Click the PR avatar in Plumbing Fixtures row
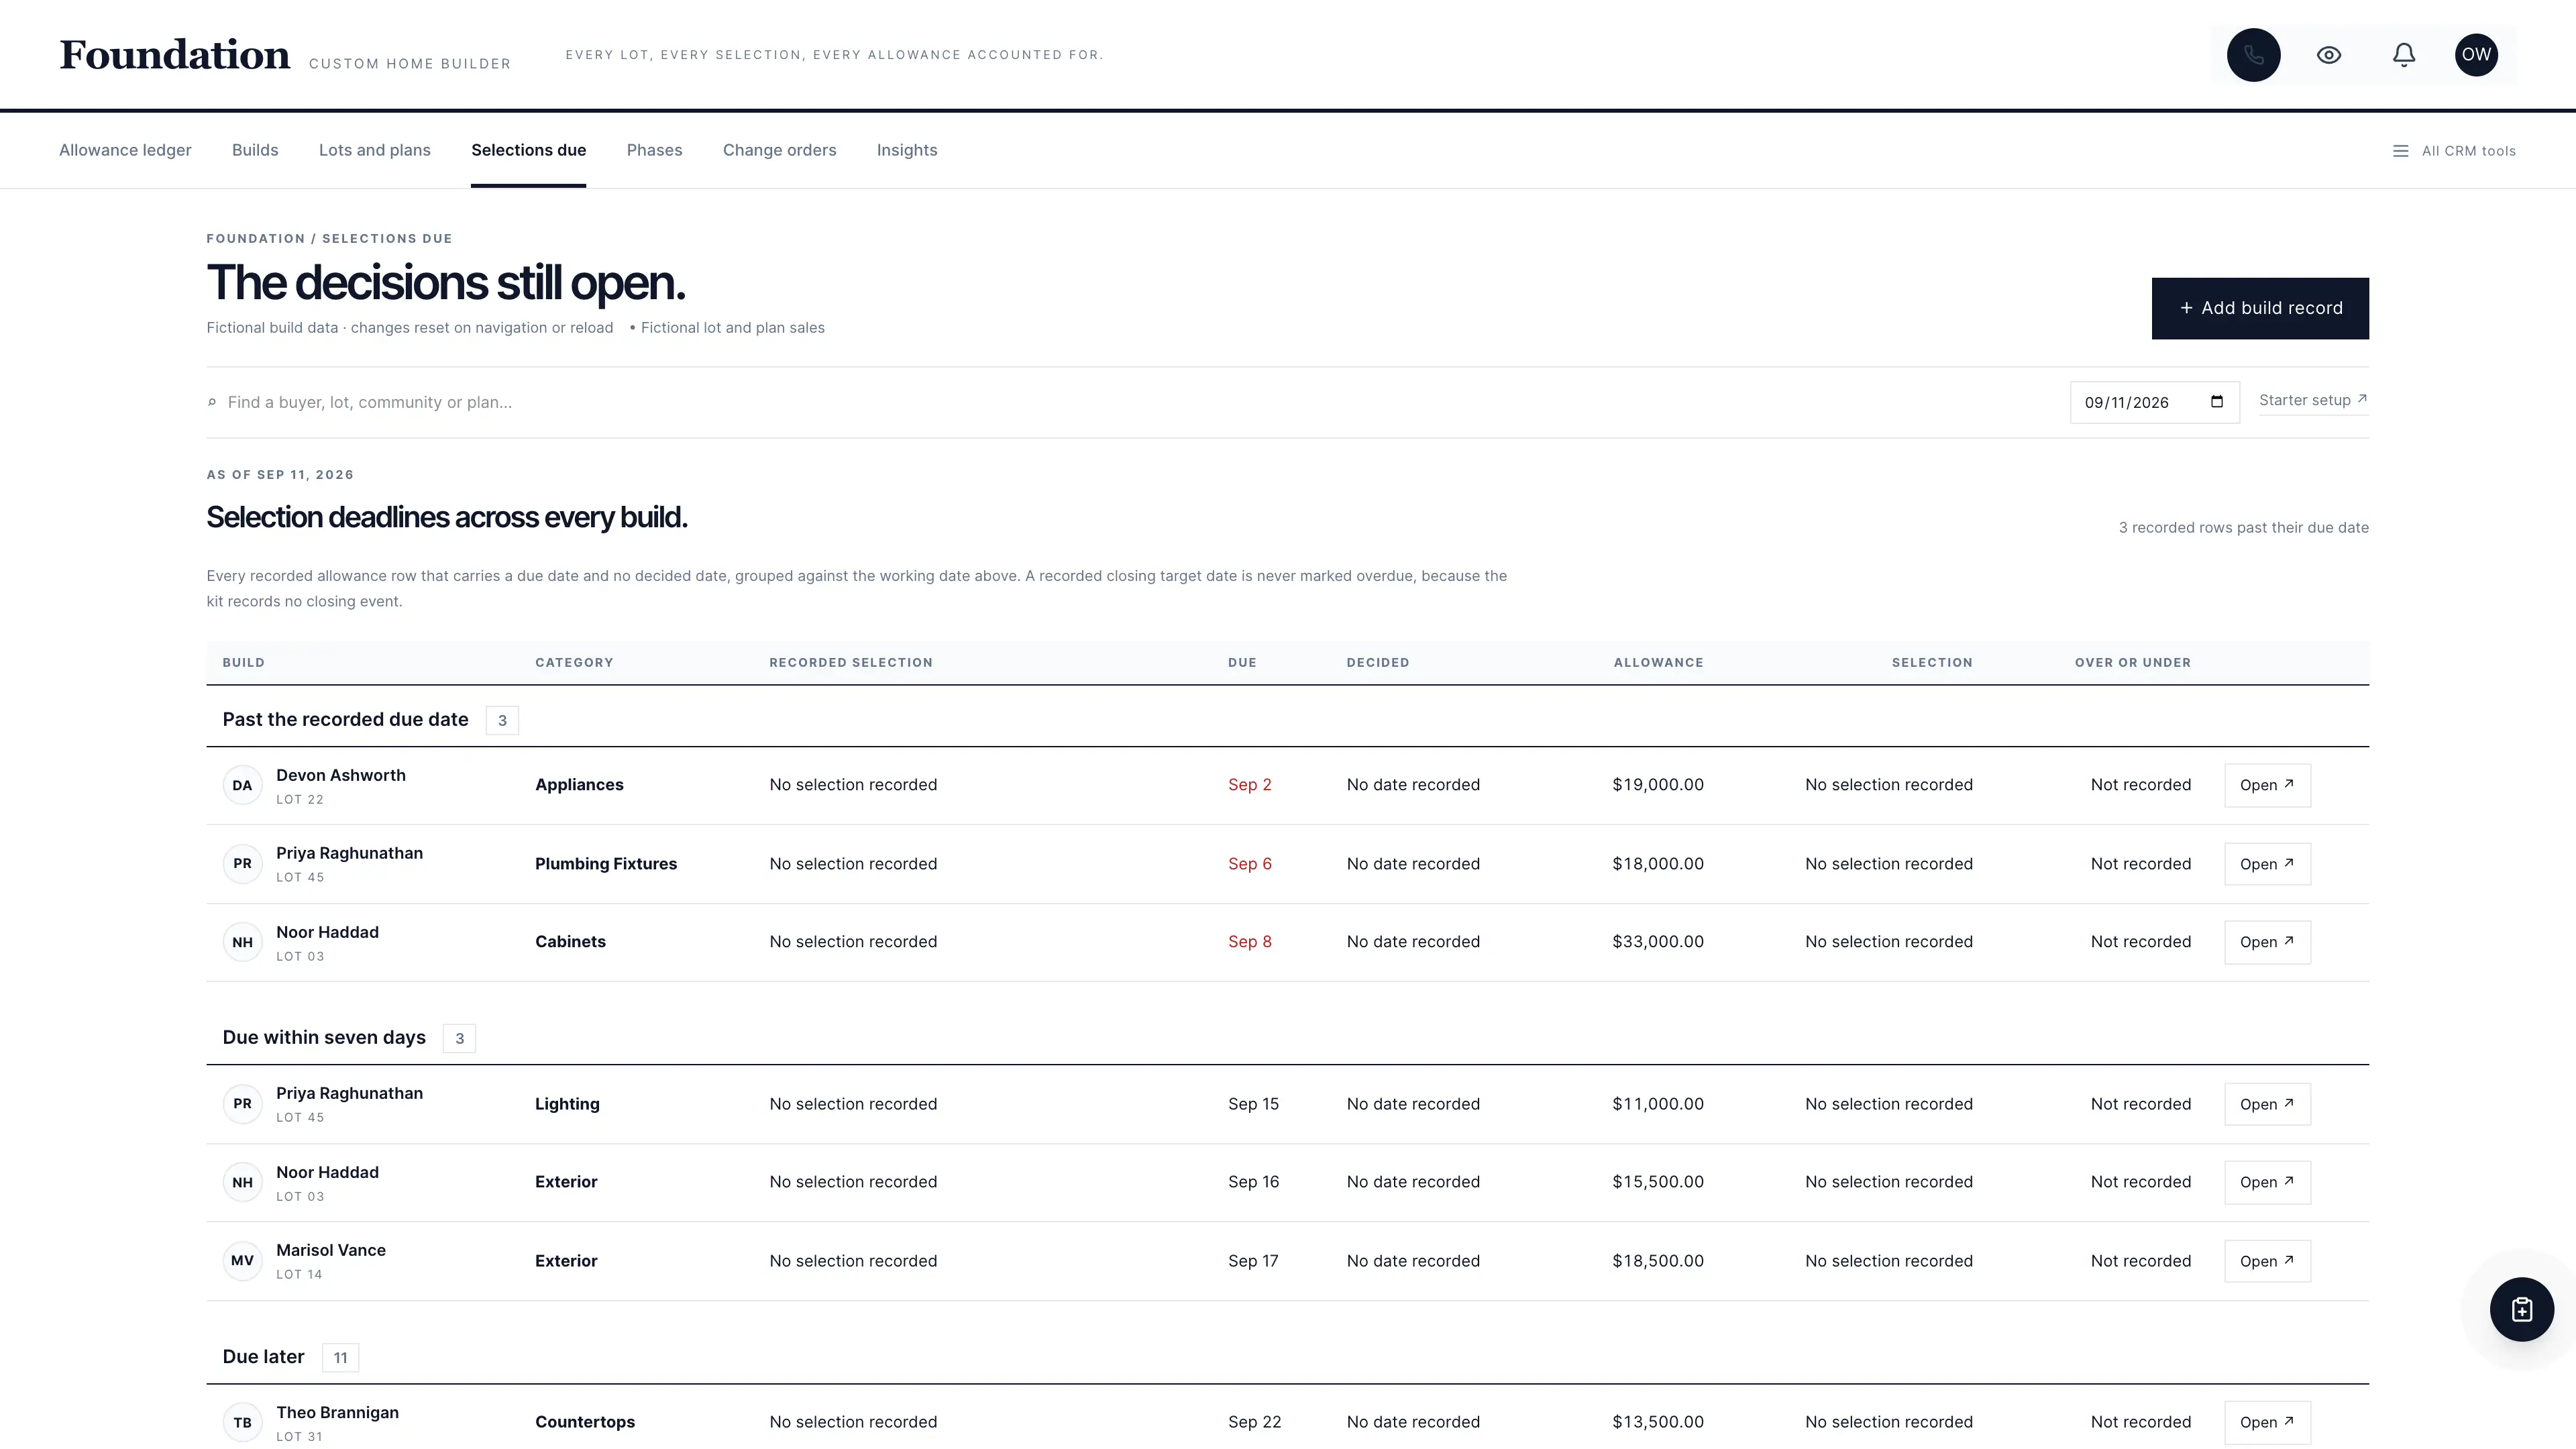This screenshot has height=1449, width=2576. point(242,864)
